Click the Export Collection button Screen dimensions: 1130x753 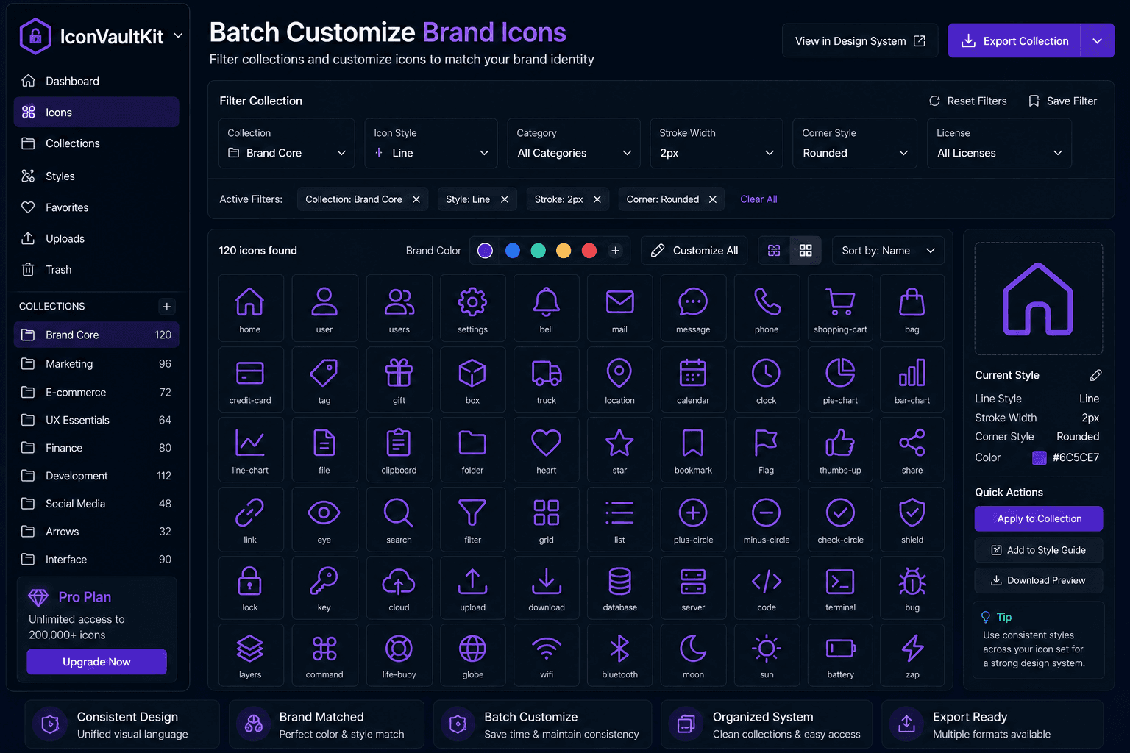[x=1014, y=40]
